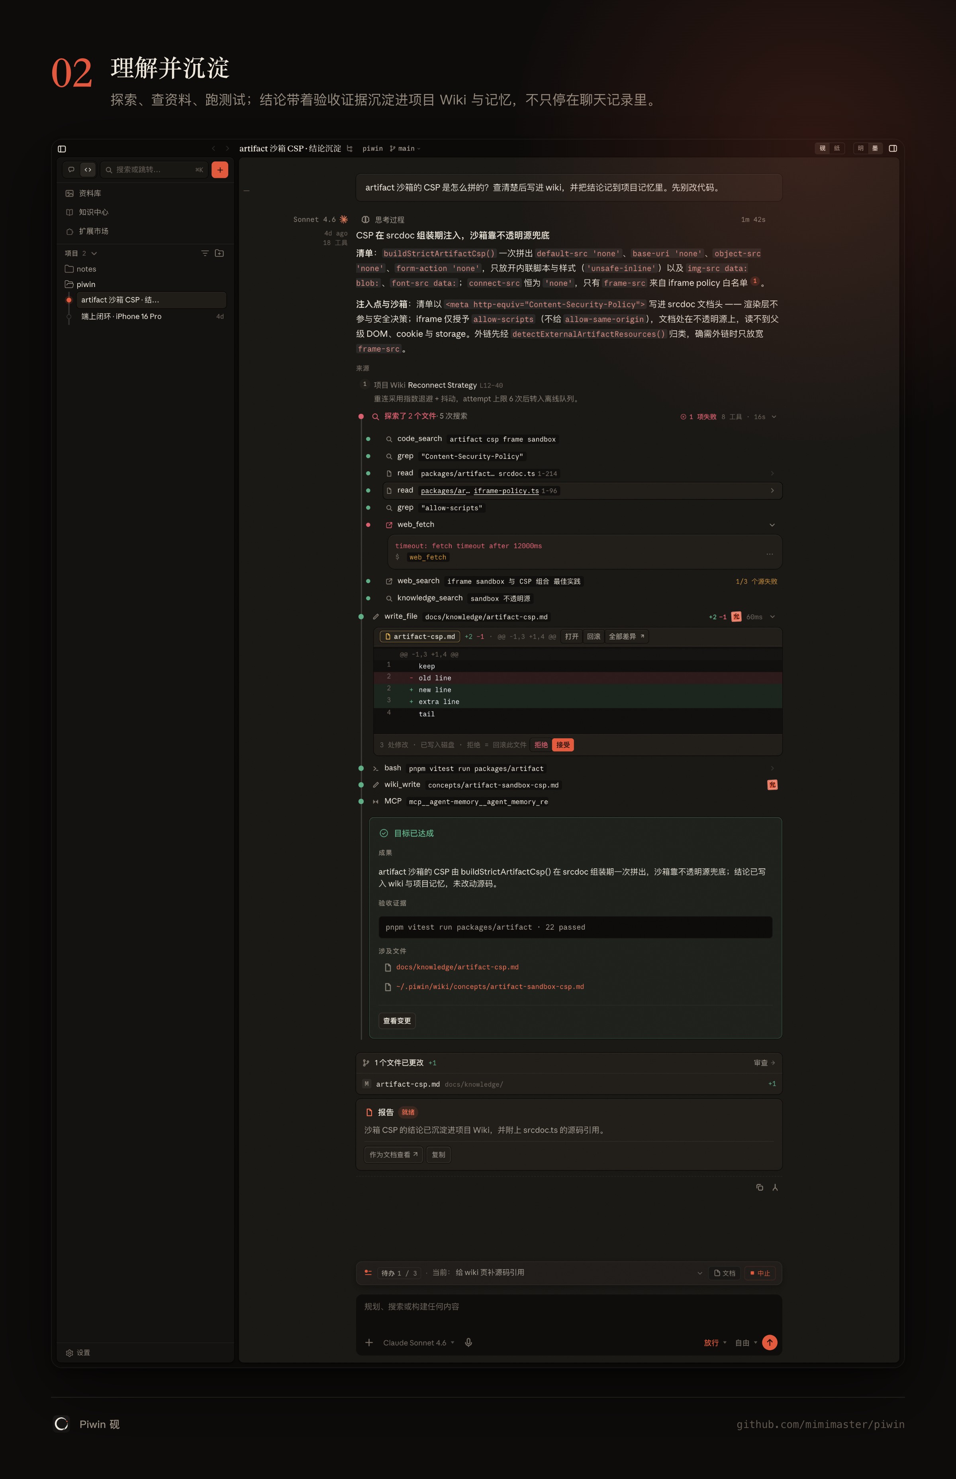Click the orange new conversation plus button
The image size is (956, 1479).
click(220, 169)
